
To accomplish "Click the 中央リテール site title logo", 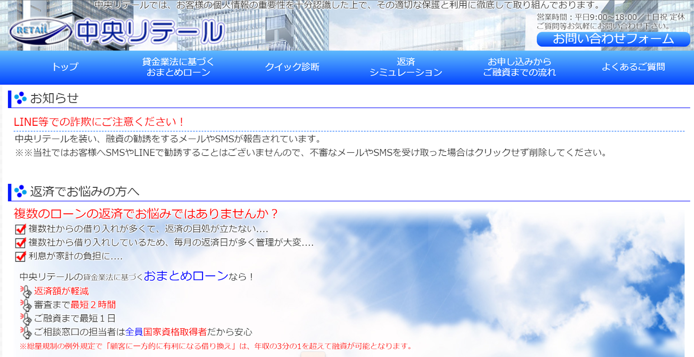I will (150, 32).
